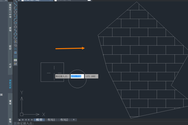Click the X coordinate input field
Screen dimensions: 188x125
[77, 76]
